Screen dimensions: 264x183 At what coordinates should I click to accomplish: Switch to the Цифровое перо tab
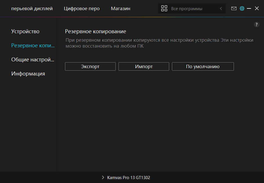click(x=82, y=9)
